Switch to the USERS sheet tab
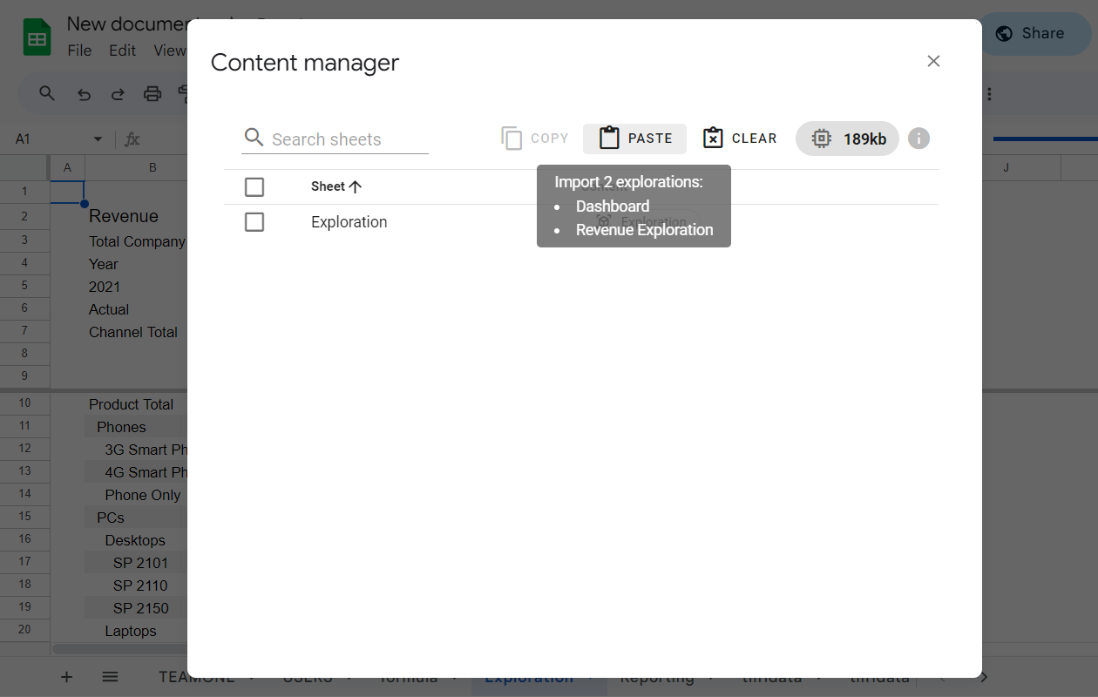The width and height of the screenshot is (1098, 697). click(308, 677)
